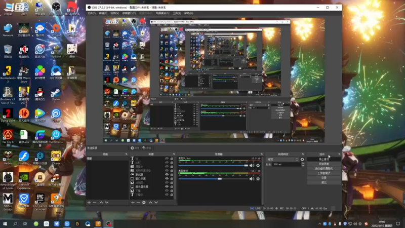Open OBS 设置 from Controls panel
Image resolution: width=405 pixels, height=228 pixels.
tap(323, 178)
